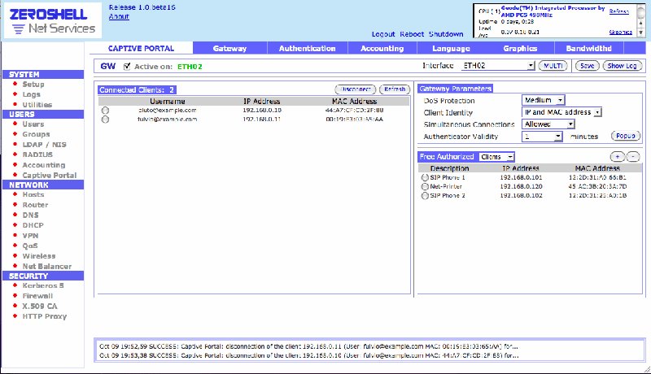Expand the Client Identity dropdown
Viewport: 651px width, 374px height.
561,112
